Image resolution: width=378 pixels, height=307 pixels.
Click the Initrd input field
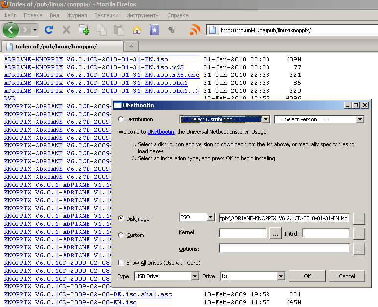(x=326, y=234)
